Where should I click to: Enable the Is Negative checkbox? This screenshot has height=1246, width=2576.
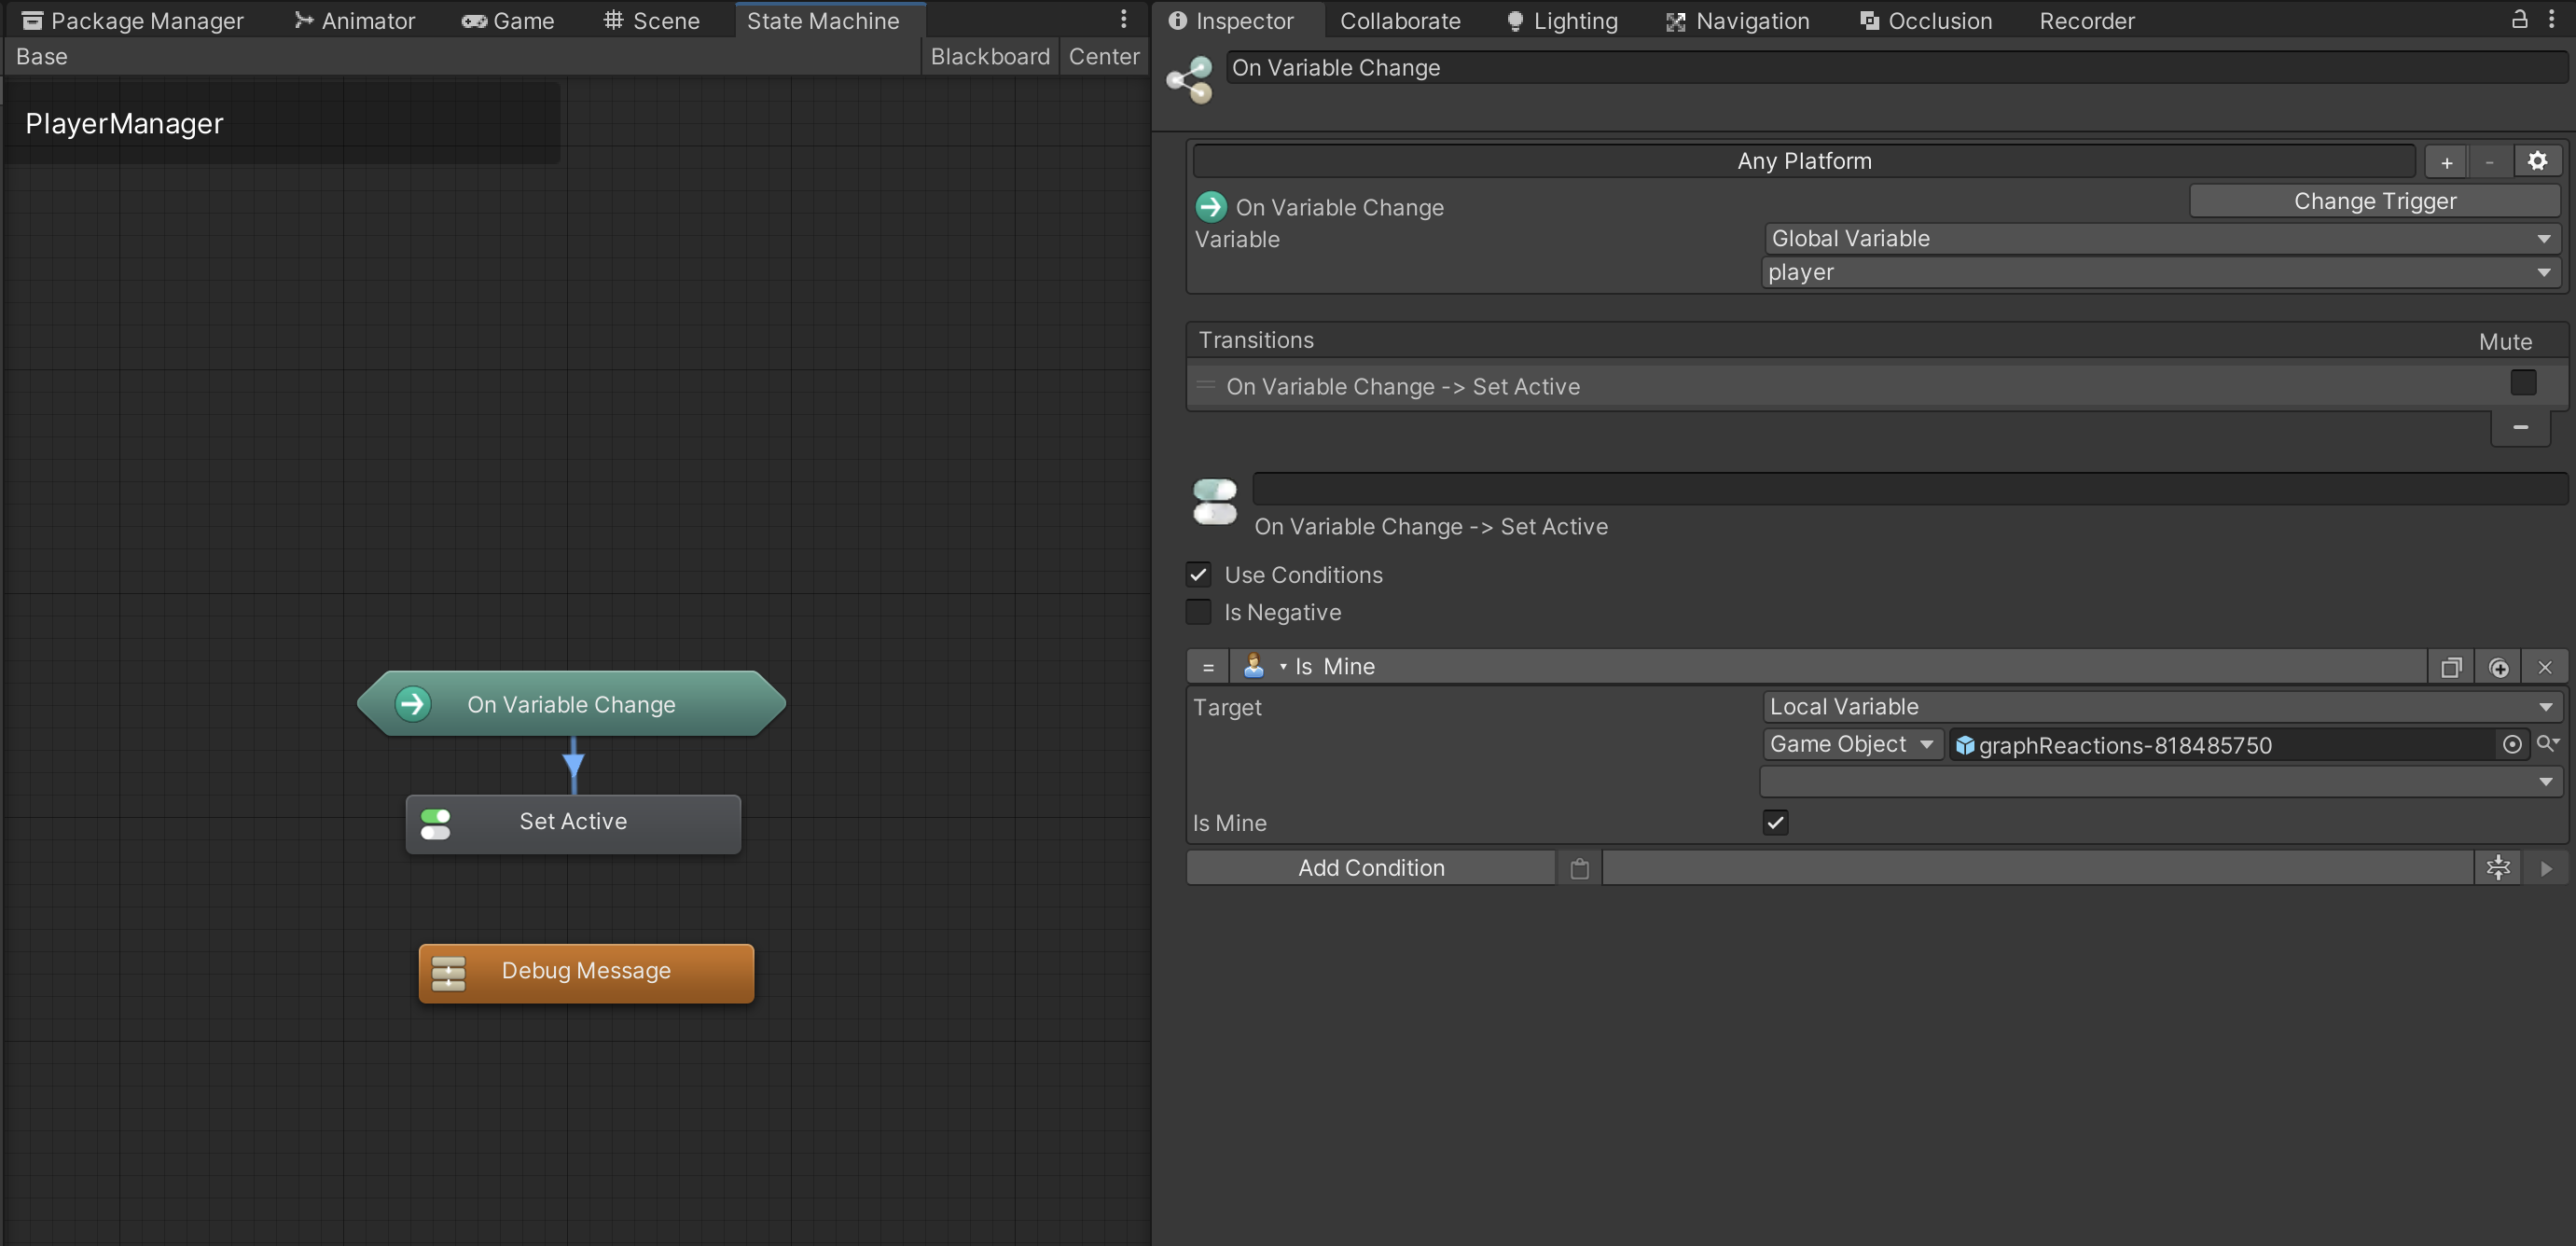coord(1198,612)
